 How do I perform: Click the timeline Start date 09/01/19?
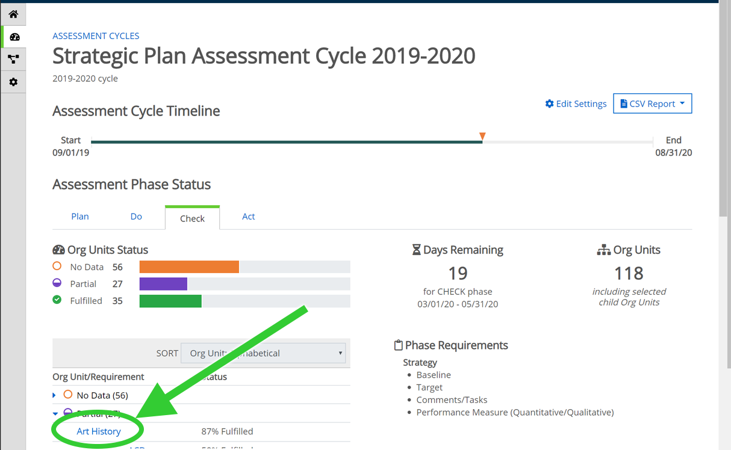(70, 153)
